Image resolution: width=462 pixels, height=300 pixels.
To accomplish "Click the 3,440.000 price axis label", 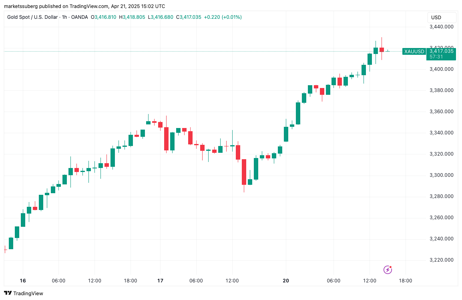I will pyautogui.click(x=441, y=27).
